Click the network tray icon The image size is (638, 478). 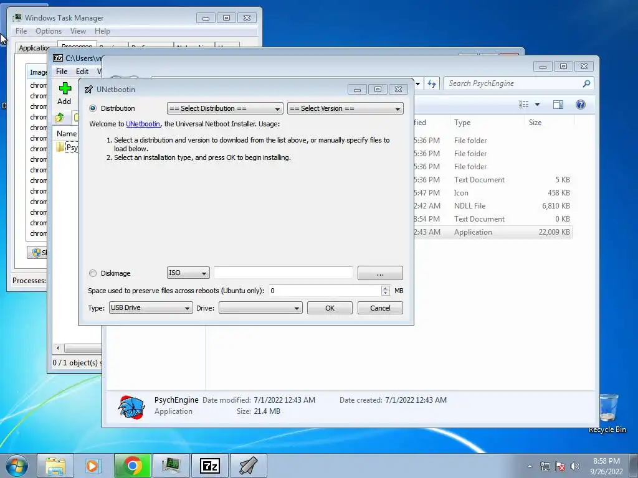(x=545, y=466)
